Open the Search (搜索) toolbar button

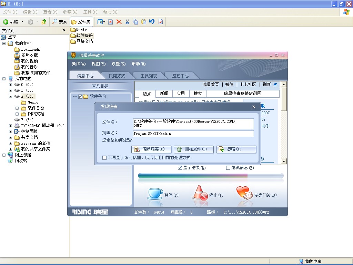coord(60,22)
